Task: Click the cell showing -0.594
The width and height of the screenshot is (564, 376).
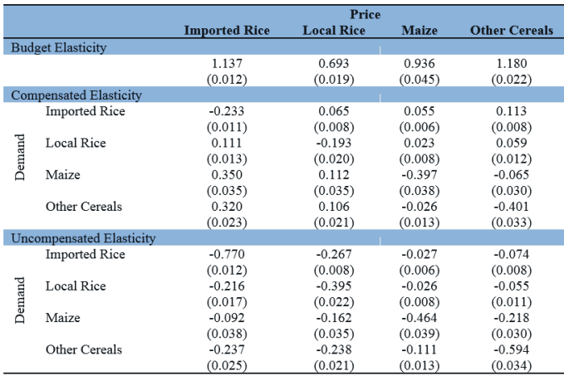Action: coord(511,349)
